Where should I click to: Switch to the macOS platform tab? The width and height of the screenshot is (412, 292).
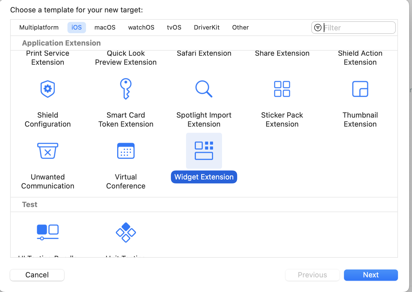(x=105, y=27)
